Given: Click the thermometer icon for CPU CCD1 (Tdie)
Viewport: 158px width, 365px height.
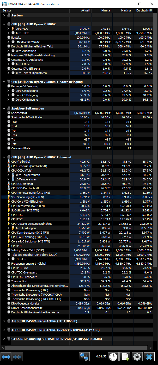Looking at the screenshot, I should pos(9,171).
